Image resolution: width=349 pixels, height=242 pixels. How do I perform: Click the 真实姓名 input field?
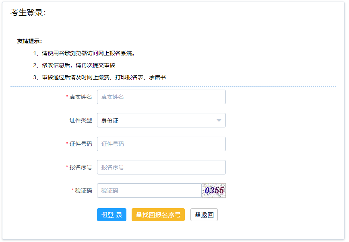[161, 97]
